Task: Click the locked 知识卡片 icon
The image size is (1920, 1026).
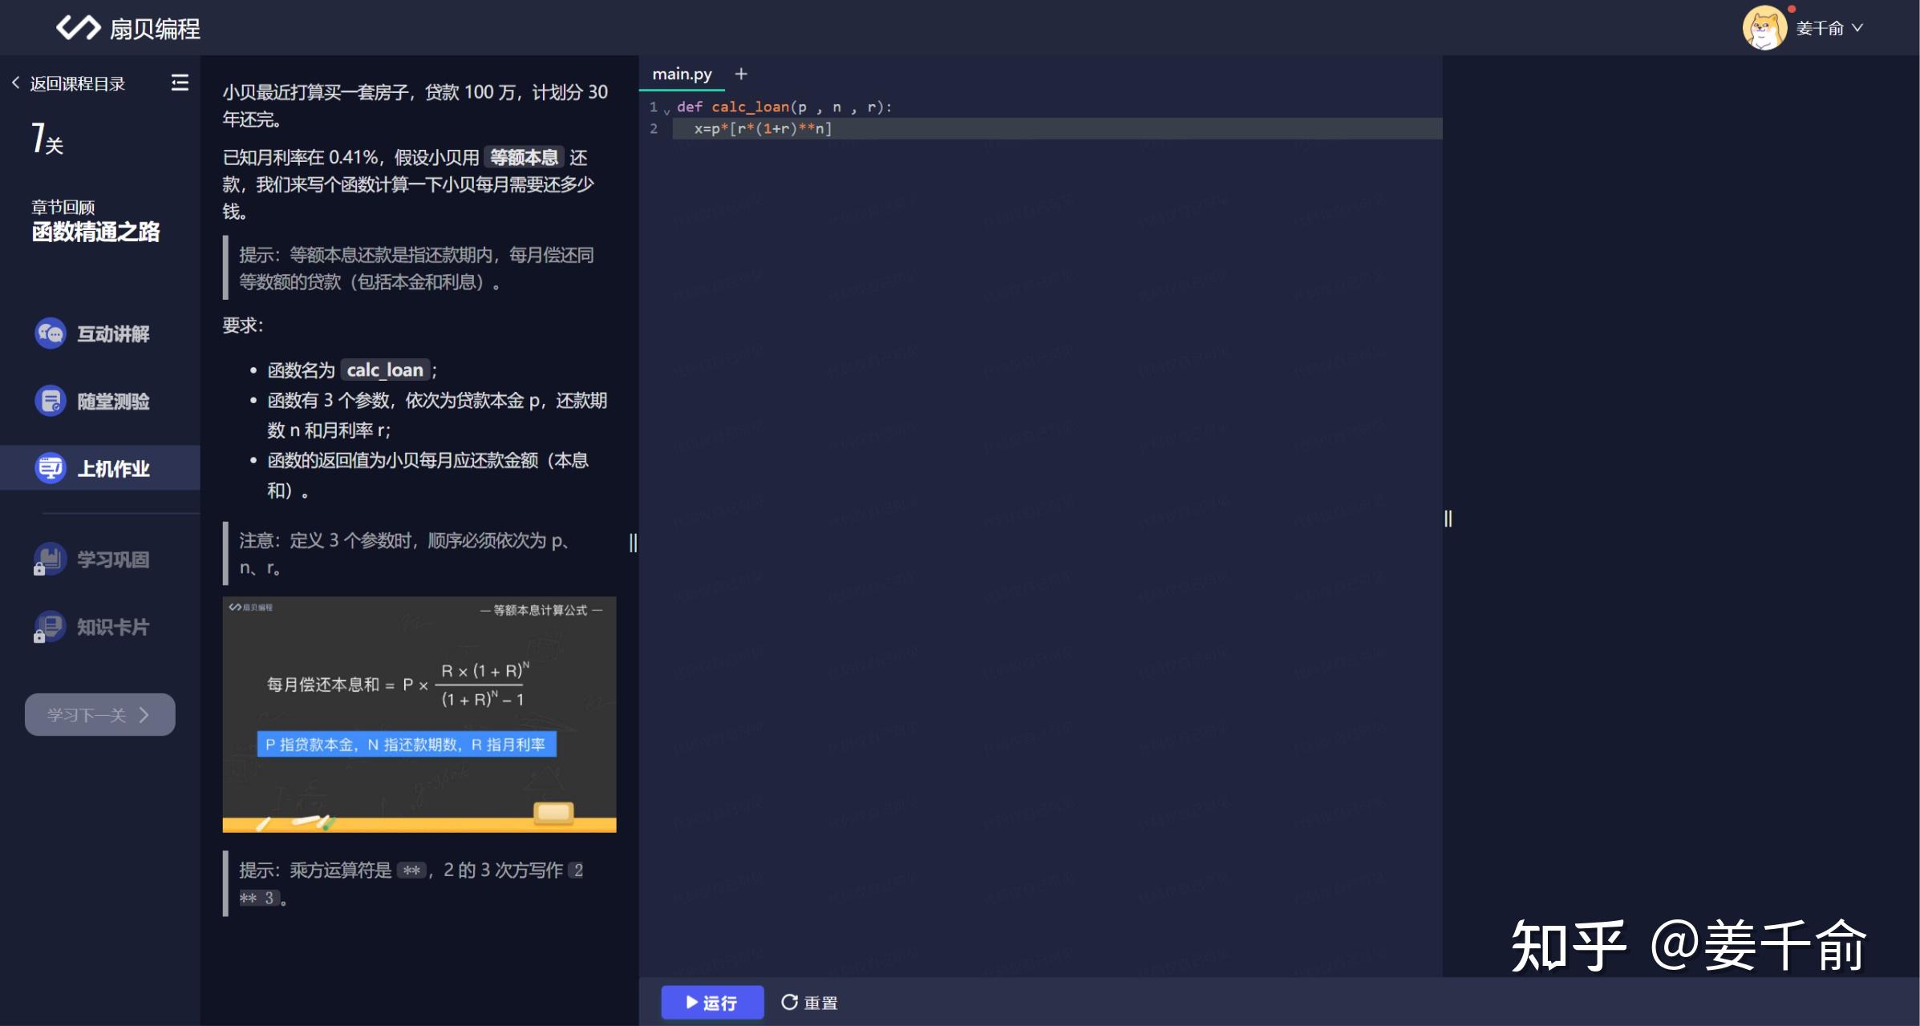Action: pos(50,627)
